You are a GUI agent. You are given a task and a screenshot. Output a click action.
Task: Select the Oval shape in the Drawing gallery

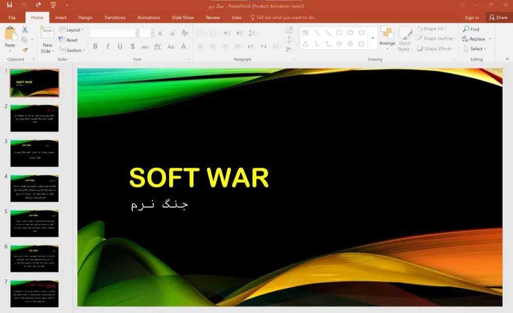click(x=350, y=33)
